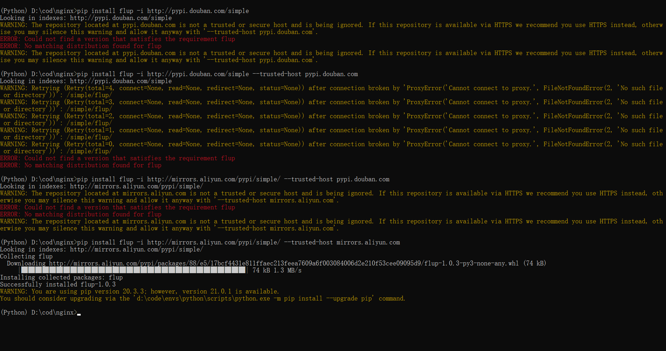Click the download progress bar

(133, 270)
